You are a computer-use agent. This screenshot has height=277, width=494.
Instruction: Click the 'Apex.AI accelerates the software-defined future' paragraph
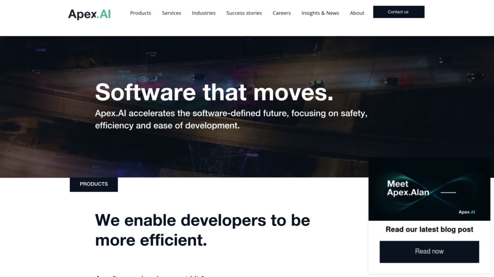click(x=231, y=119)
